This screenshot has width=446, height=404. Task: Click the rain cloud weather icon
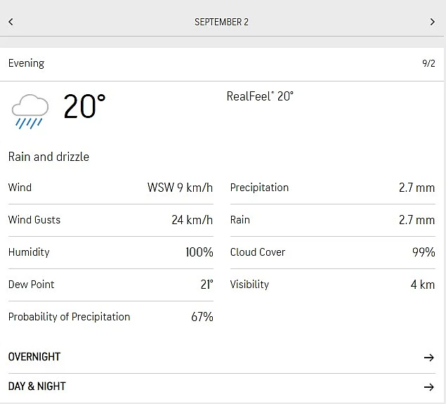tap(30, 112)
